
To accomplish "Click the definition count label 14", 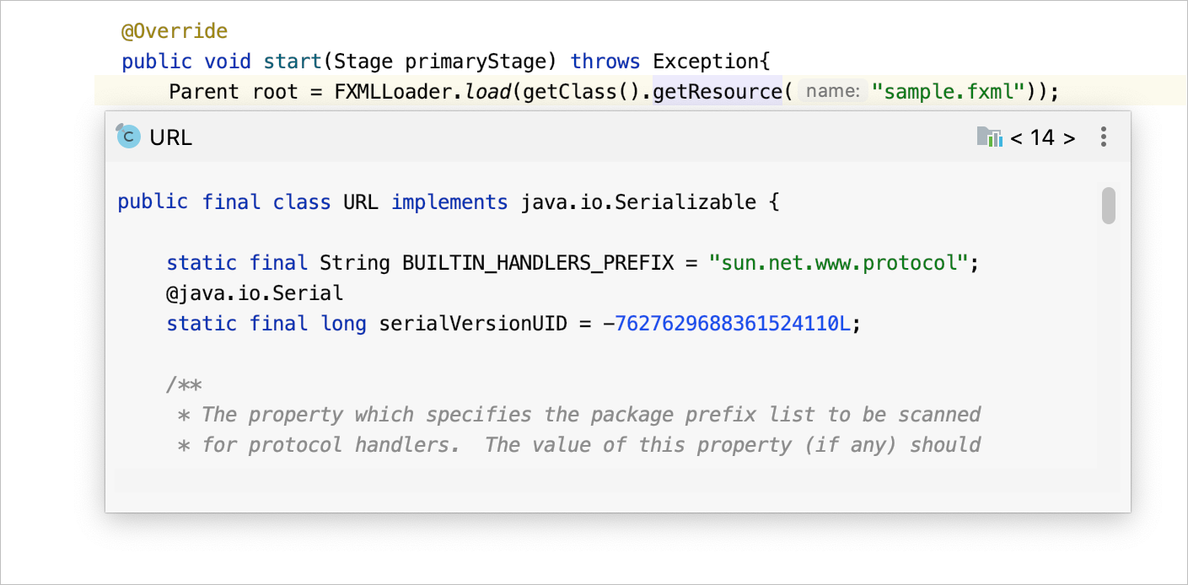I will [x=1045, y=137].
